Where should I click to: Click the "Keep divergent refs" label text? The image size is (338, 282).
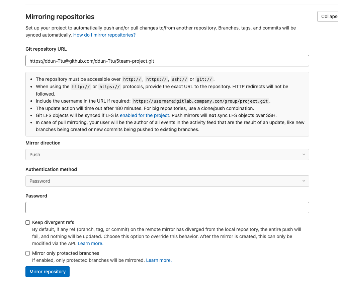tap(53, 222)
